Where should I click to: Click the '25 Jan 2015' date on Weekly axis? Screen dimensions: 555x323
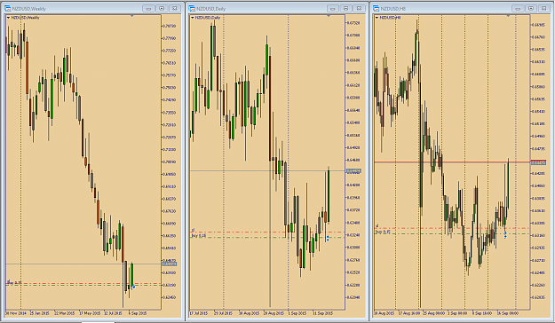click(40, 313)
